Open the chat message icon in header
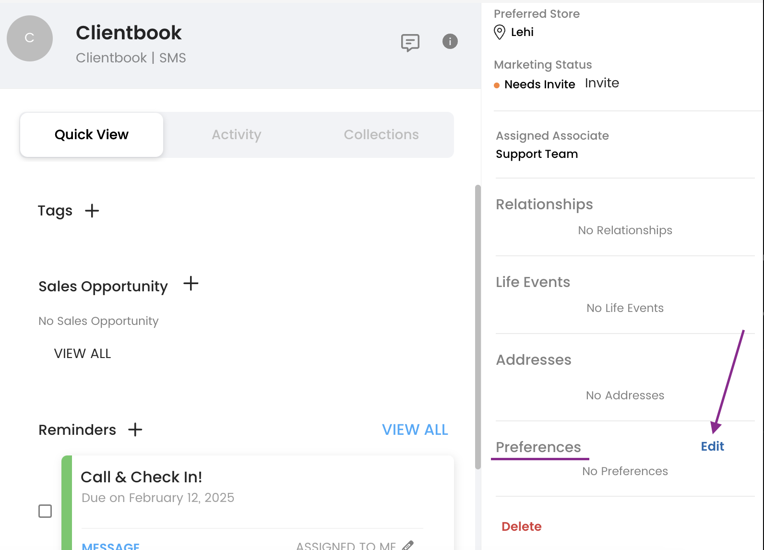This screenshot has width=764, height=550. (410, 43)
